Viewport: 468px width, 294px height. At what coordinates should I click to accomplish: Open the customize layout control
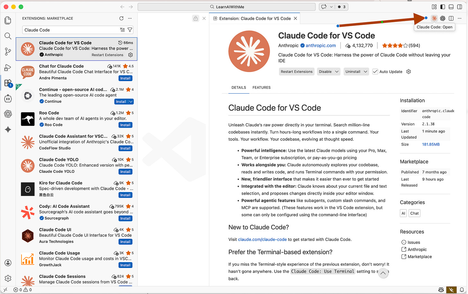434,7
